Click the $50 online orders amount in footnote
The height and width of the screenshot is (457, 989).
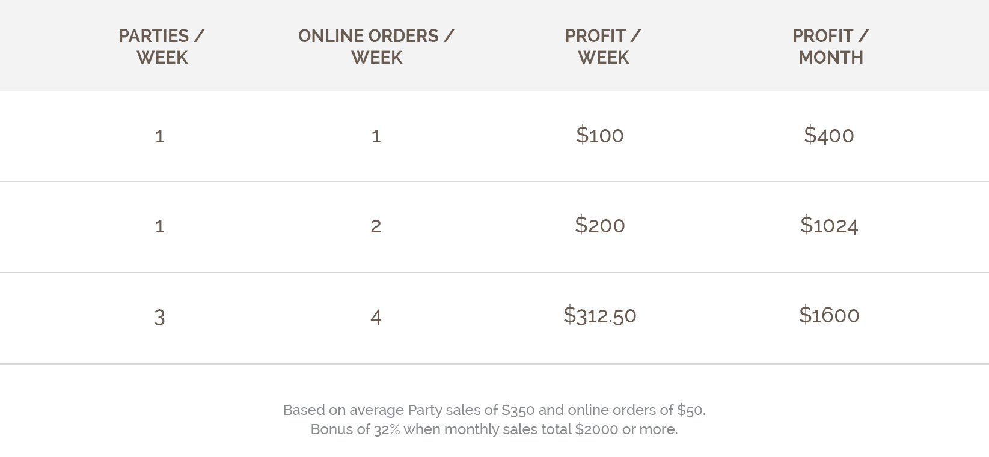pyautogui.click(x=690, y=410)
